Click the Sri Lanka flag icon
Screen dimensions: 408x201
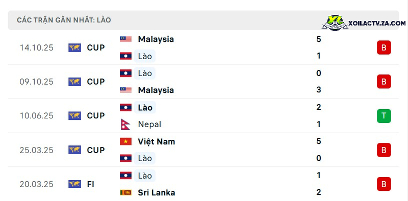click(125, 192)
